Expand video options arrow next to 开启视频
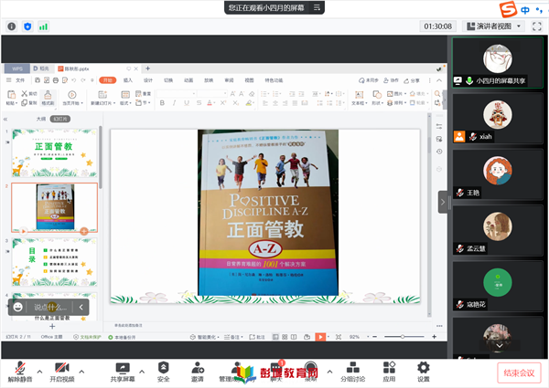Viewport: 549px width, 388px height. (x=81, y=372)
